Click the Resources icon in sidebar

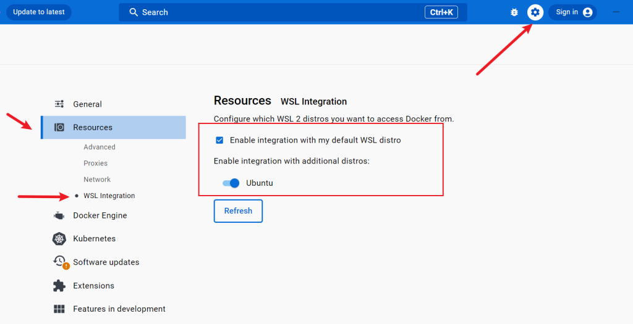tap(59, 128)
